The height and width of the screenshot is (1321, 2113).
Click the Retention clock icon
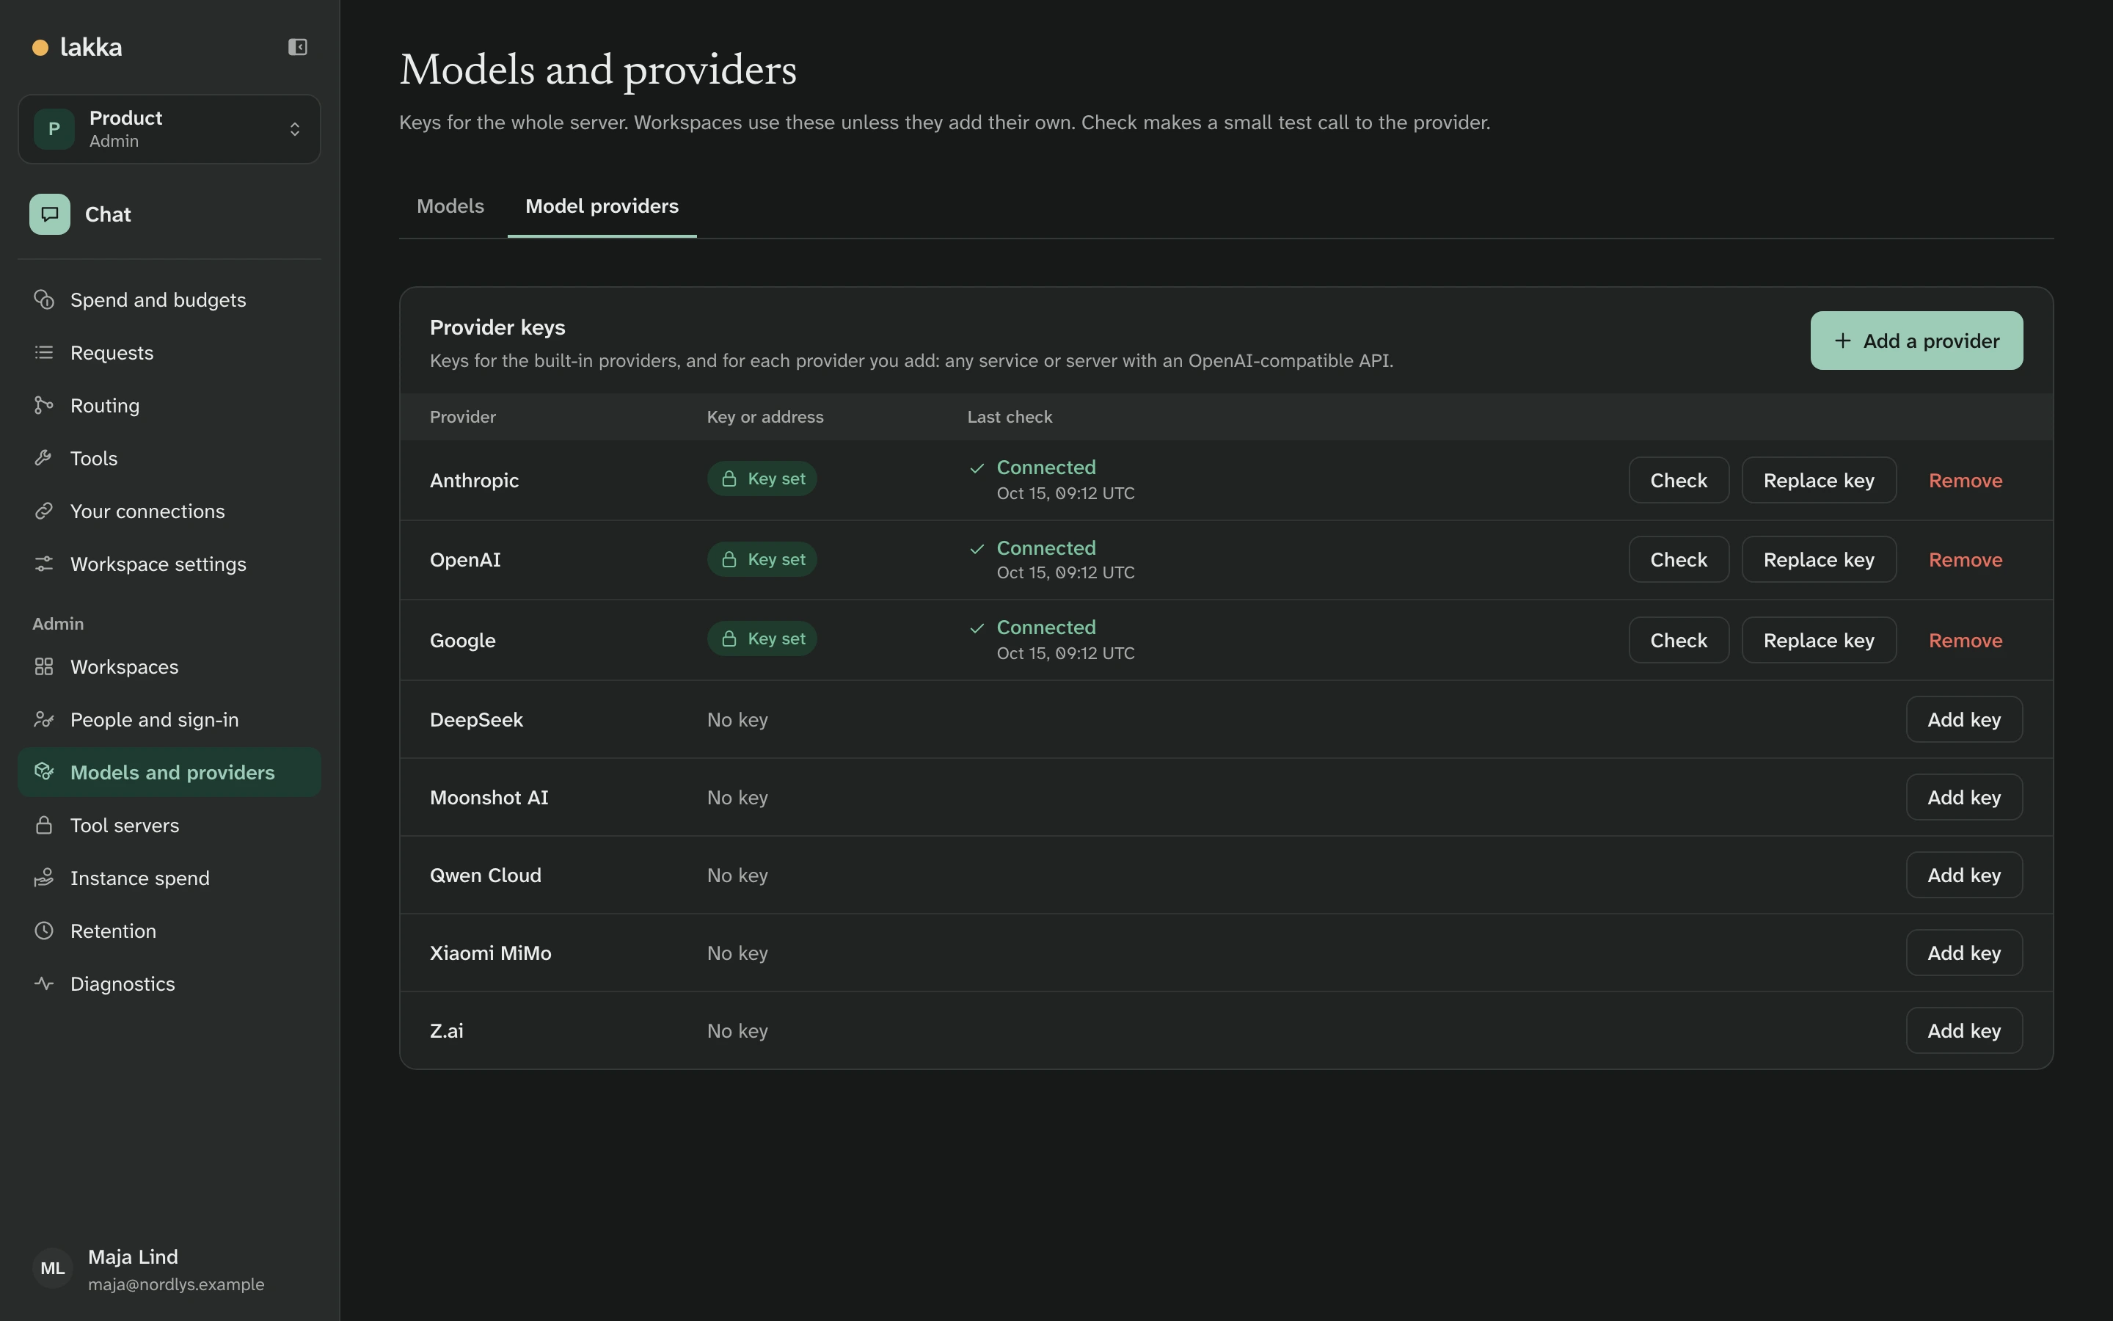(44, 931)
